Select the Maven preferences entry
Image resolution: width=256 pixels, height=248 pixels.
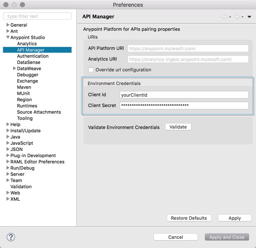coord(24,87)
